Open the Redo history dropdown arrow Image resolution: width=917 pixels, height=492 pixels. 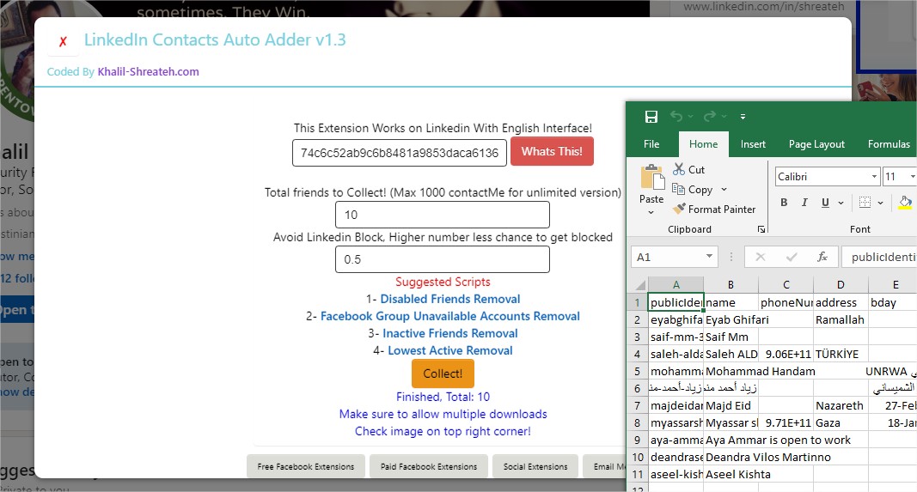724,116
